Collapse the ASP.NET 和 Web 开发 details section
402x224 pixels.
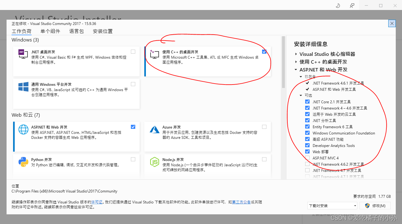click(x=296, y=70)
